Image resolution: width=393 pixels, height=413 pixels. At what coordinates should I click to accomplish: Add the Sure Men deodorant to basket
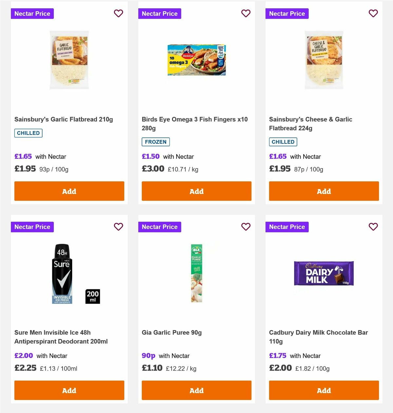[x=69, y=390]
